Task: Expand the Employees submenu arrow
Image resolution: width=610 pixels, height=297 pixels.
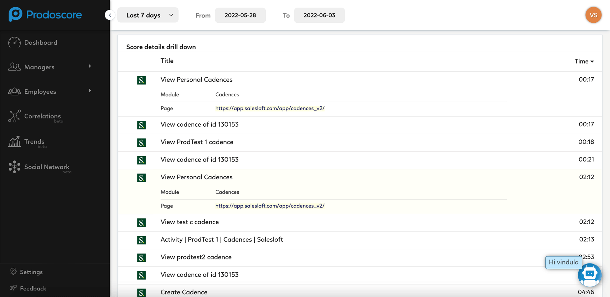Action: (90, 91)
